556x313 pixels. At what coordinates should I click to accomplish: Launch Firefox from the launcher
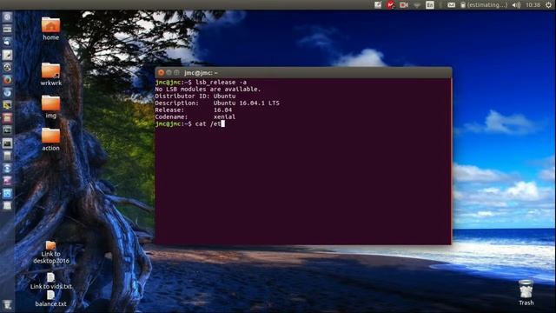click(x=7, y=80)
